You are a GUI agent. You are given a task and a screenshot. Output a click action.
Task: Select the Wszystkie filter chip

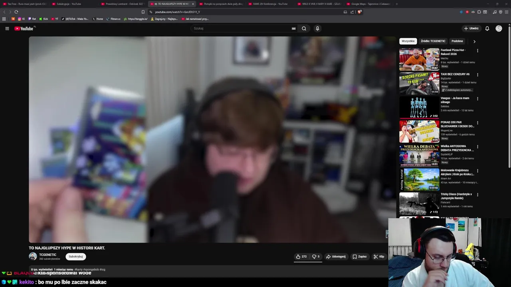[408, 41]
